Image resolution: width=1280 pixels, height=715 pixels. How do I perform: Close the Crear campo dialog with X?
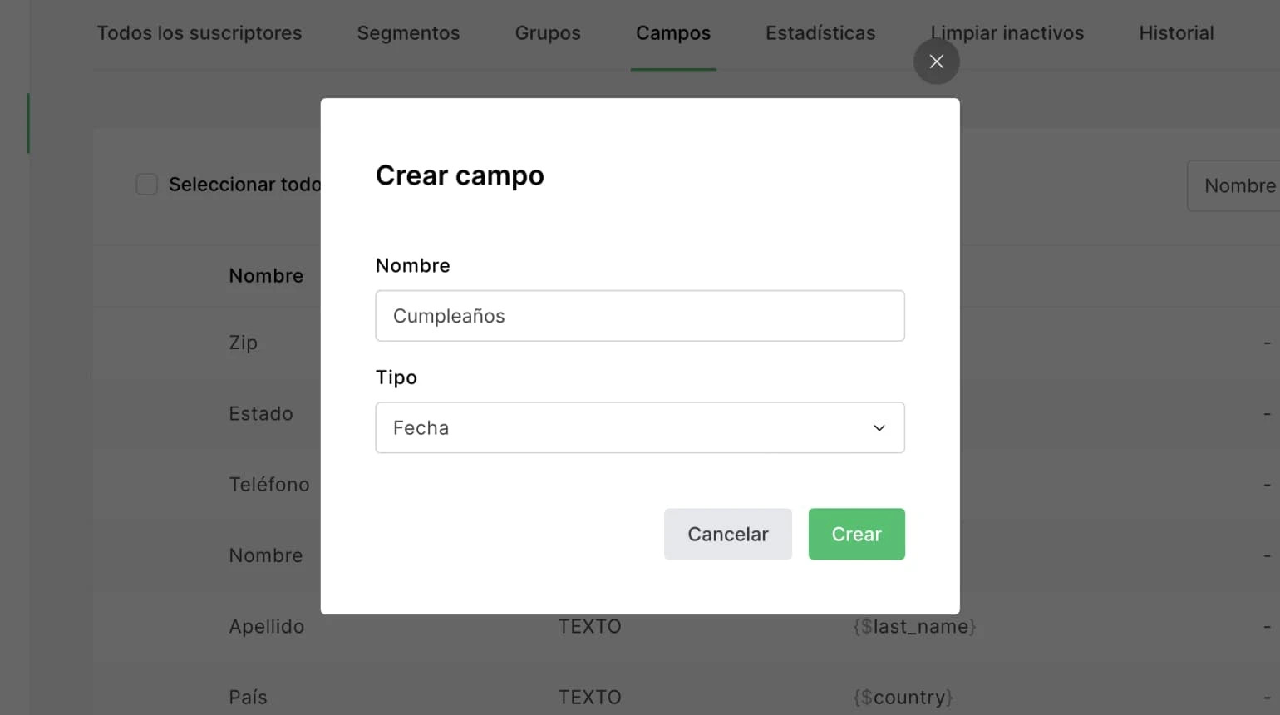click(936, 62)
